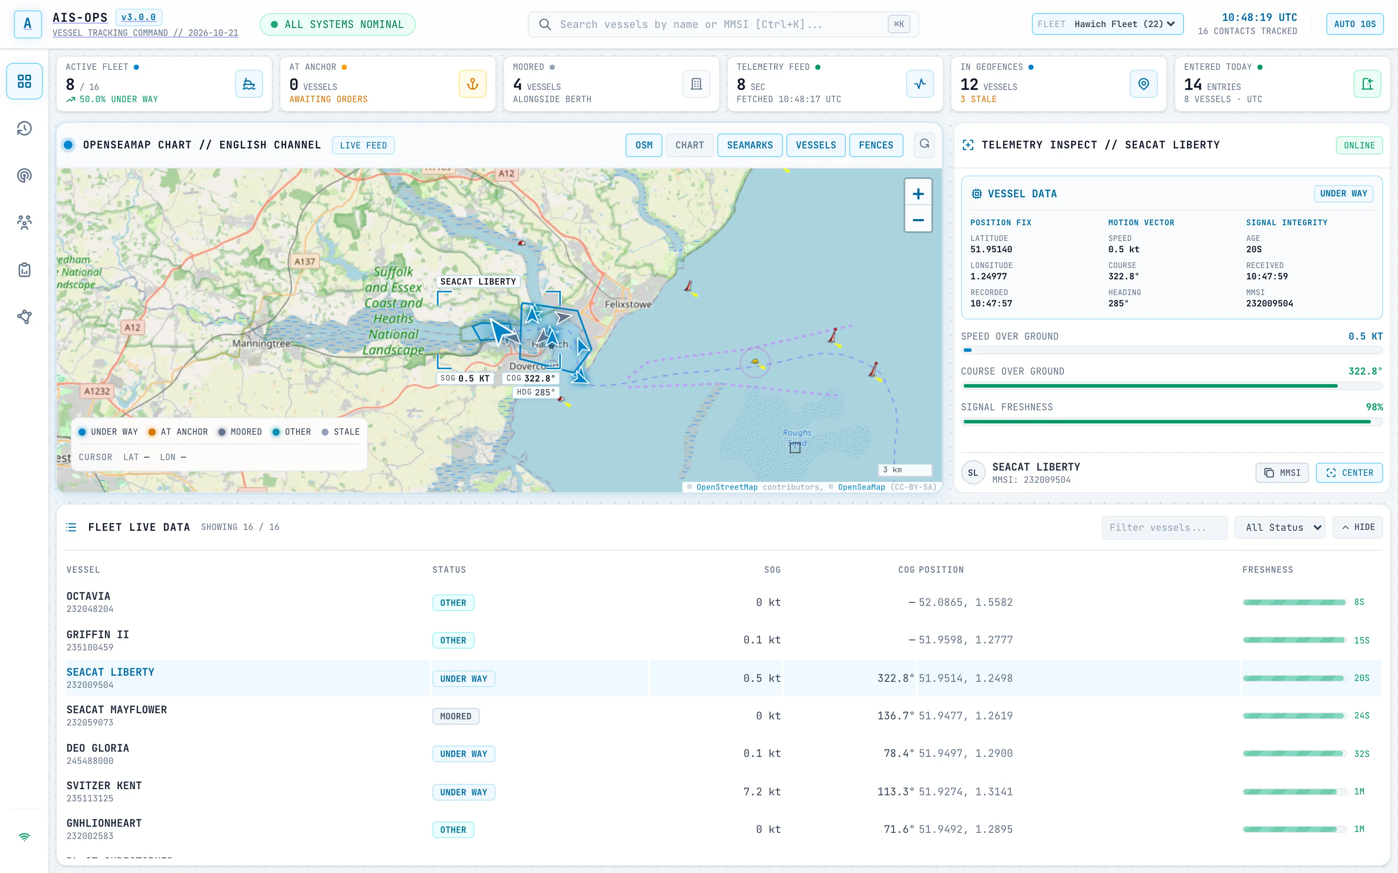The height and width of the screenshot is (873, 1398).
Task: Zoom in the map with plus button
Action: (x=918, y=194)
